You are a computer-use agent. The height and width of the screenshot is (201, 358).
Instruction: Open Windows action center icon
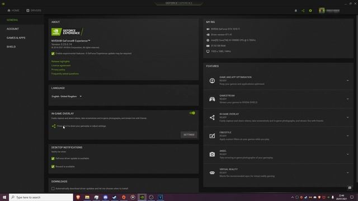pos(352,197)
